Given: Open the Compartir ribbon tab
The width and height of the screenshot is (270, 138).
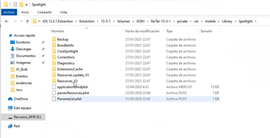Looking at the screenshot, I should click(x=44, y=12).
